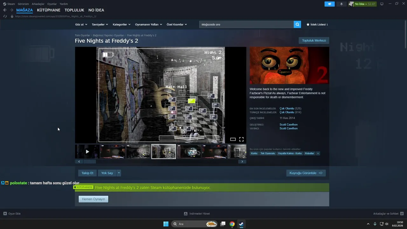The height and width of the screenshot is (229, 407).
Task: Click the Hemen Oynayın button
Action: coord(93,199)
